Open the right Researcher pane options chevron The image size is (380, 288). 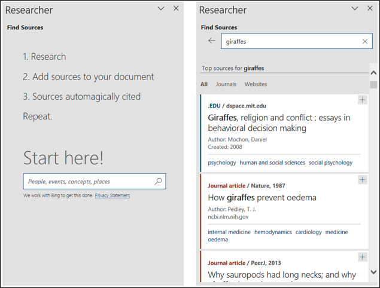pos(354,9)
